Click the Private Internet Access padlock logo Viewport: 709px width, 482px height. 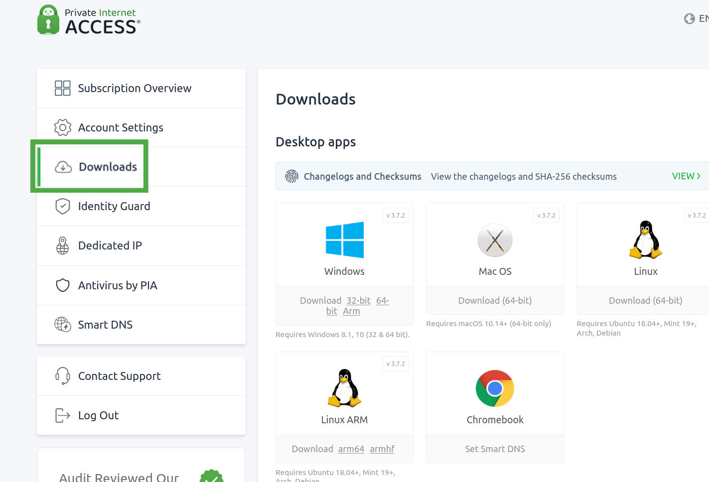(x=48, y=19)
